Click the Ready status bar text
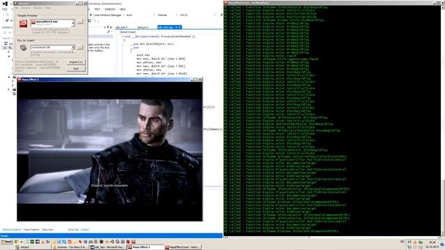This screenshot has height=250, width=445. 4,236
